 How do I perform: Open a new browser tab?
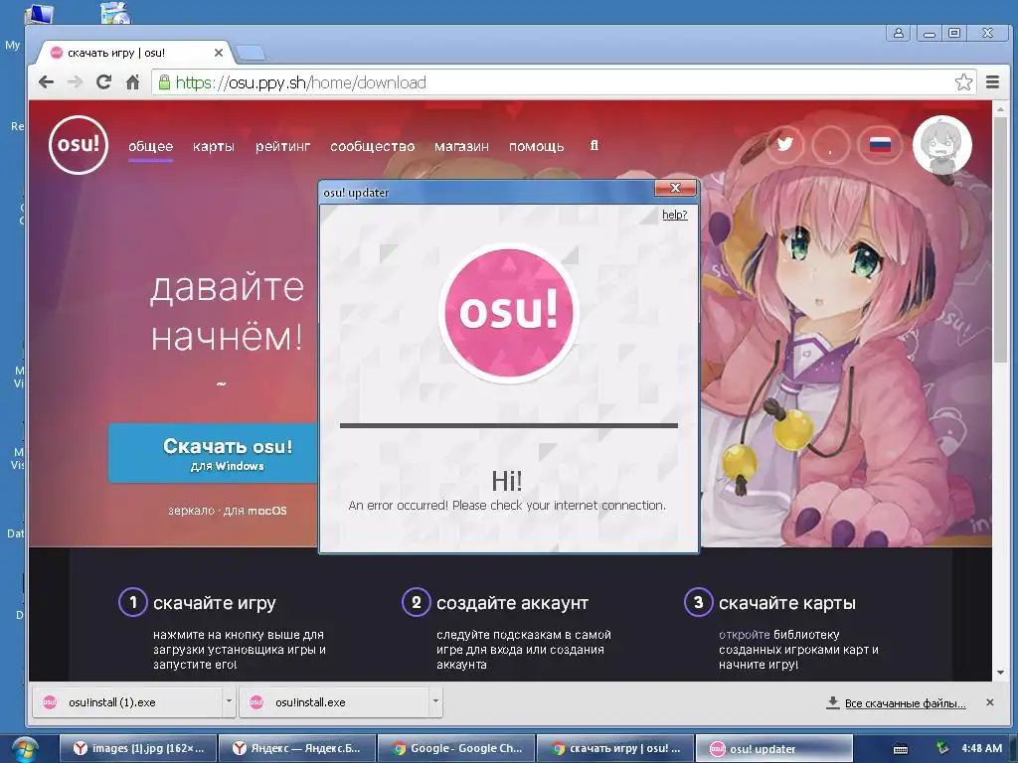[x=250, y=53]
